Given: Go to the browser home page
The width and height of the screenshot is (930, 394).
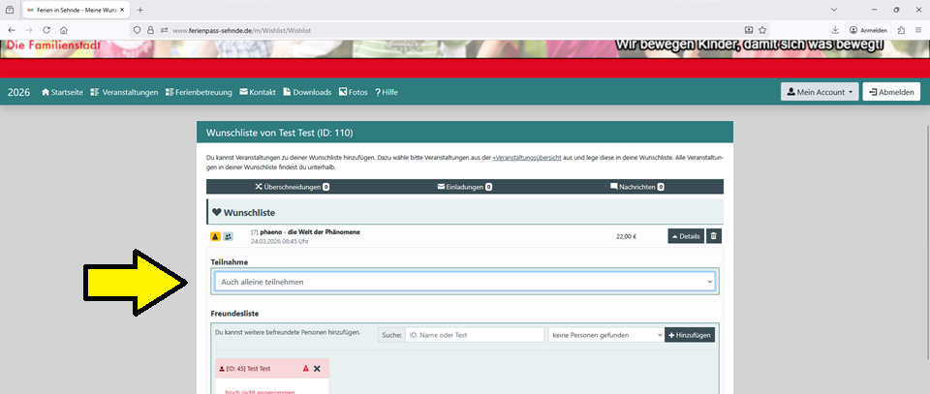Looking at the screenshot, I should [x=88, y=30].
